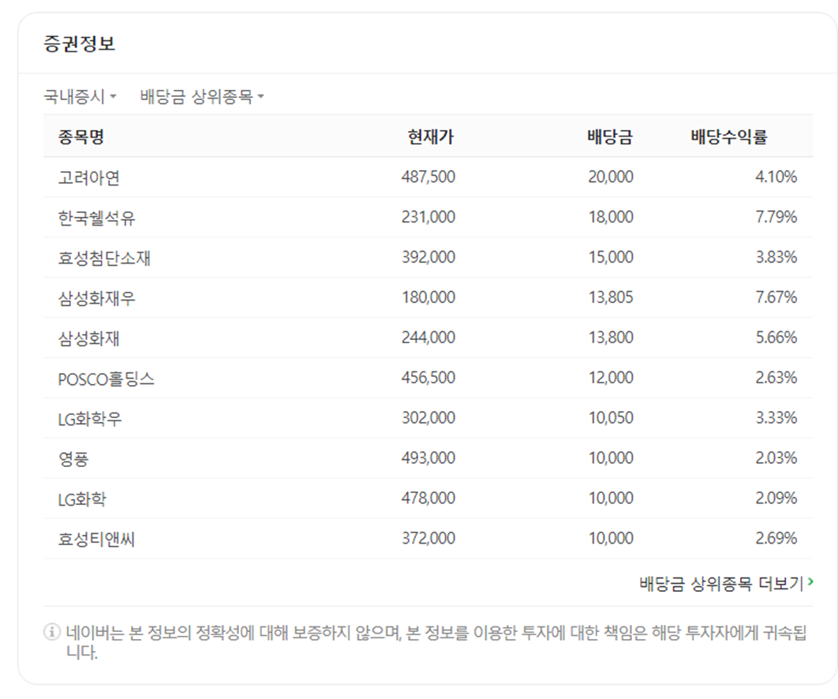Click the 302,000 price cell

point(428,417)
